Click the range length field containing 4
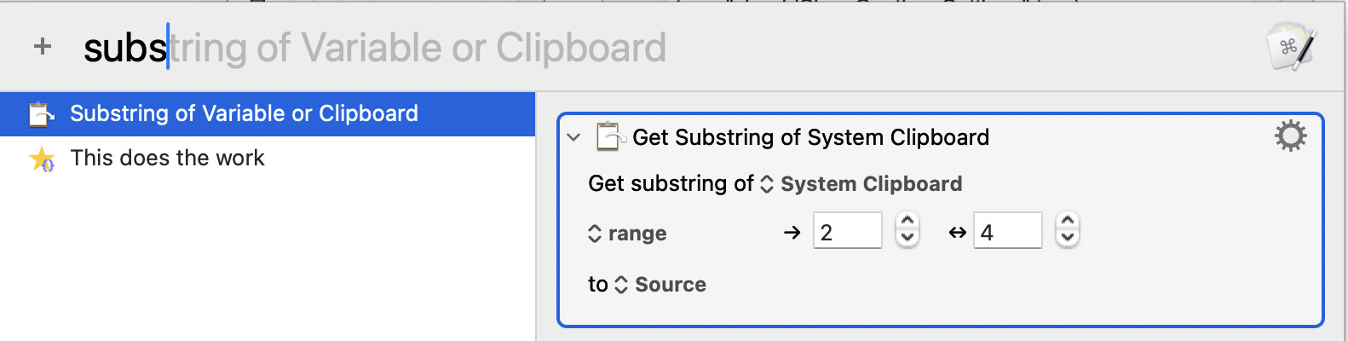The width and height of the screenshot is (1348, 341). coord(1007,232)
